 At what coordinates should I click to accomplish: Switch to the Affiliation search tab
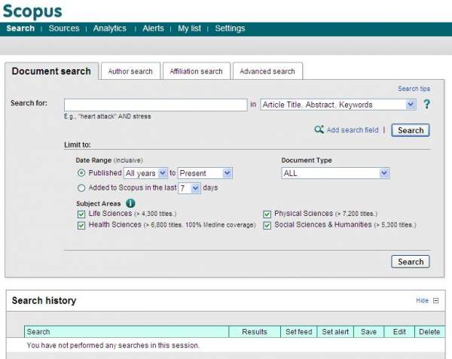(x=196, y=71)
